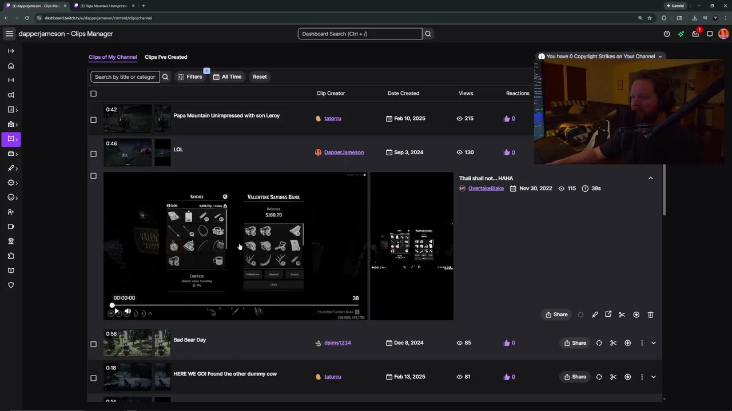Image resolution: width=732 pixels, height=411 pixels.
Task: Click the star-circle icon for HERE WE GO clip
Action: coord(627,377)
